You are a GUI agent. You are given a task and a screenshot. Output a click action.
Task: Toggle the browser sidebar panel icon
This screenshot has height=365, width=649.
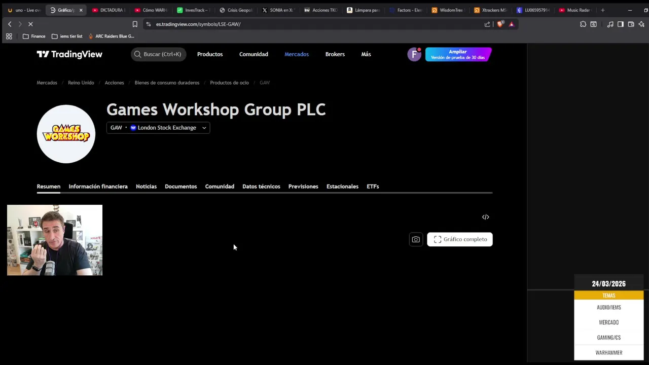click(620, 24)
